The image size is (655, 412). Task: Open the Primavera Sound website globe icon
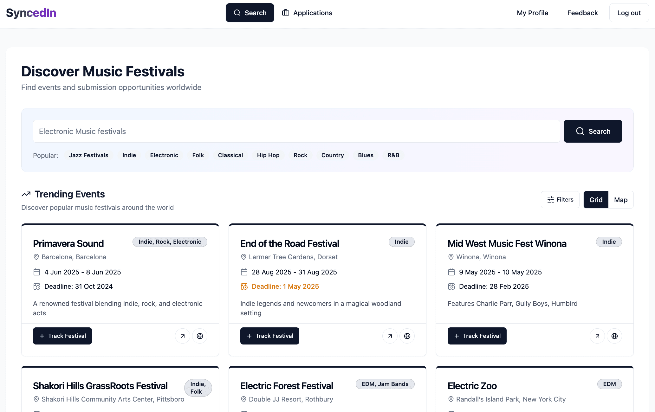click(x=200, y=336)
